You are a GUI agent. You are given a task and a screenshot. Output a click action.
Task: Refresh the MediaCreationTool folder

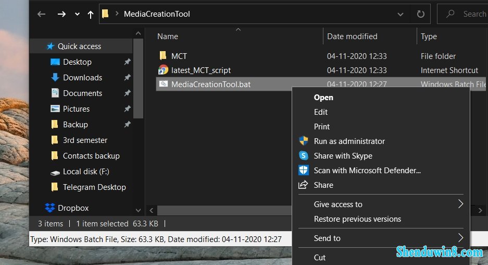420,14
